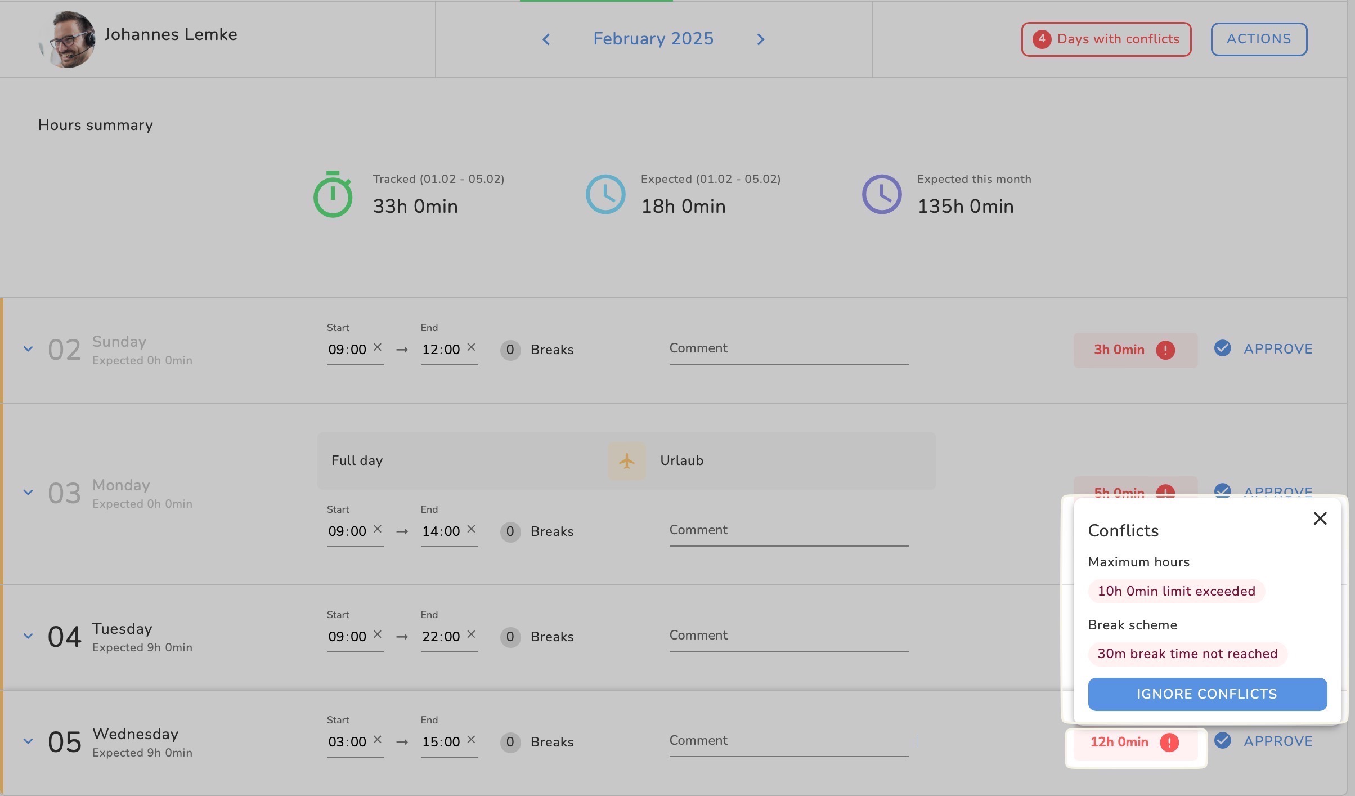1355x796 pixels.
Task: Close the Conflicts popup
Action: coord(1320,518)
